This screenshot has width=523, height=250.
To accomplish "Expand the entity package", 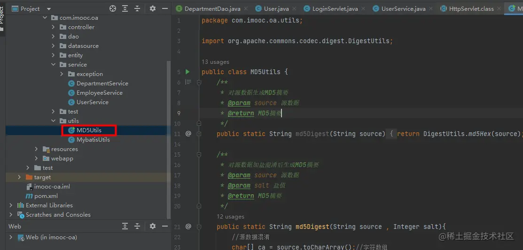I will (54, 55).
